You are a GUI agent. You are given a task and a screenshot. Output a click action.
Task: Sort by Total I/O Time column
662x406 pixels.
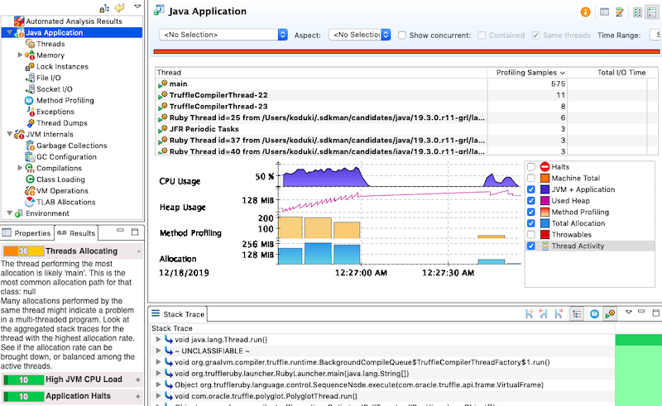pyautogui.click(x=608, y=73)
